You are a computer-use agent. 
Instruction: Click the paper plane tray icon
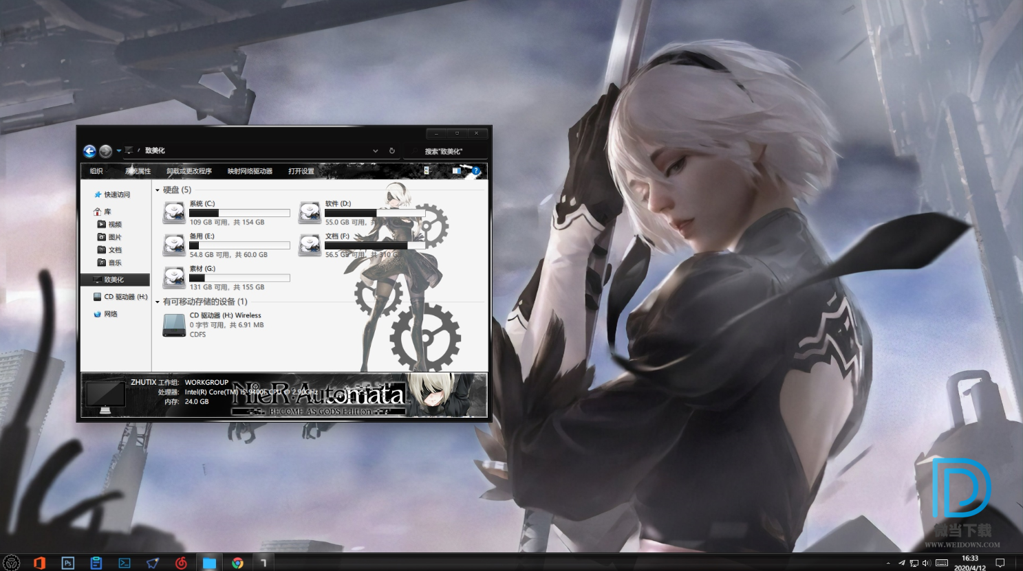pyautogui.click(x=901, y=563)
